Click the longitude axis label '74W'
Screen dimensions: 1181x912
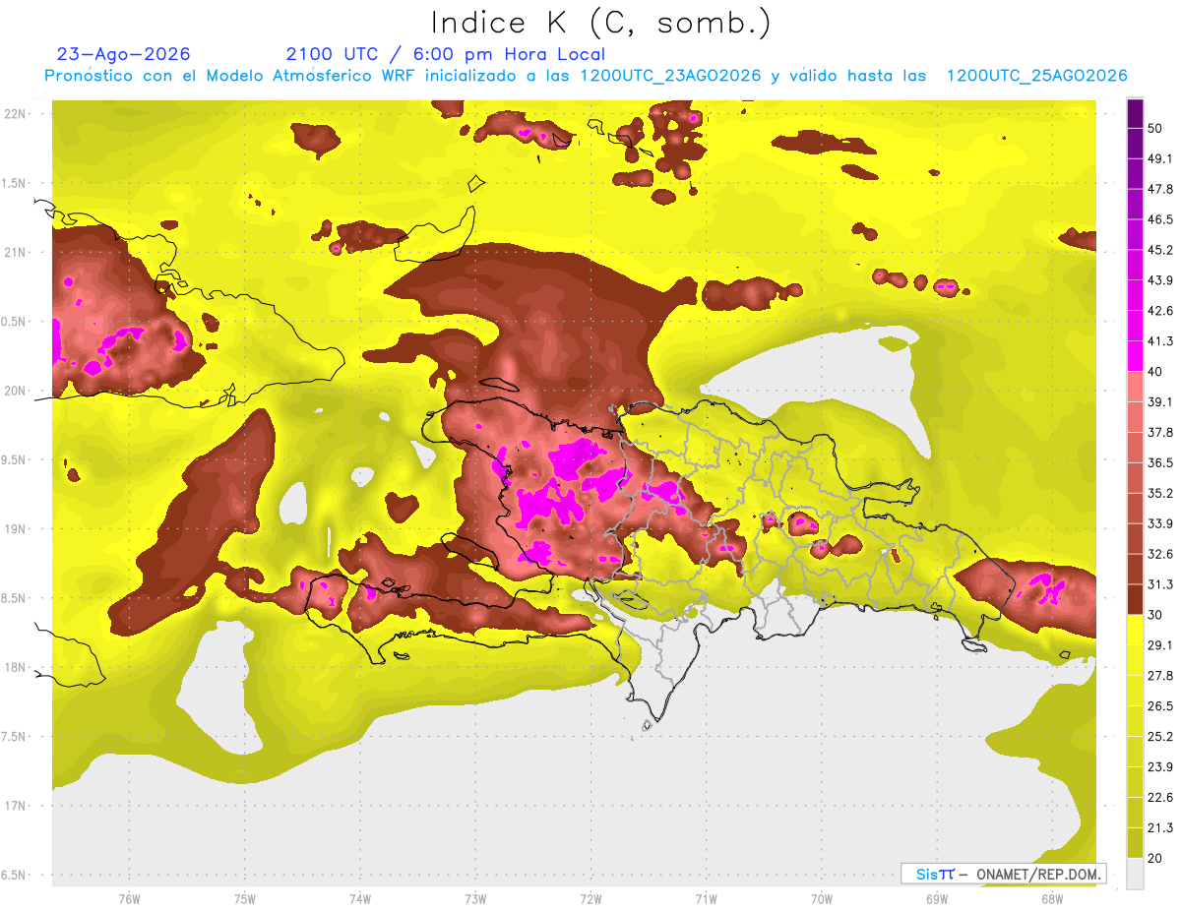[360, 899]
